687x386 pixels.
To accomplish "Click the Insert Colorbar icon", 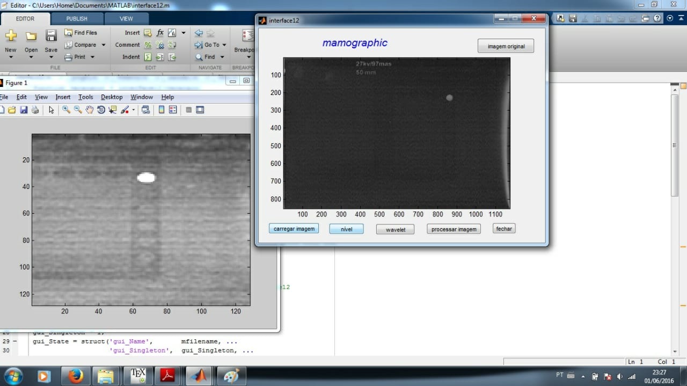I will [x=162, y=110].
